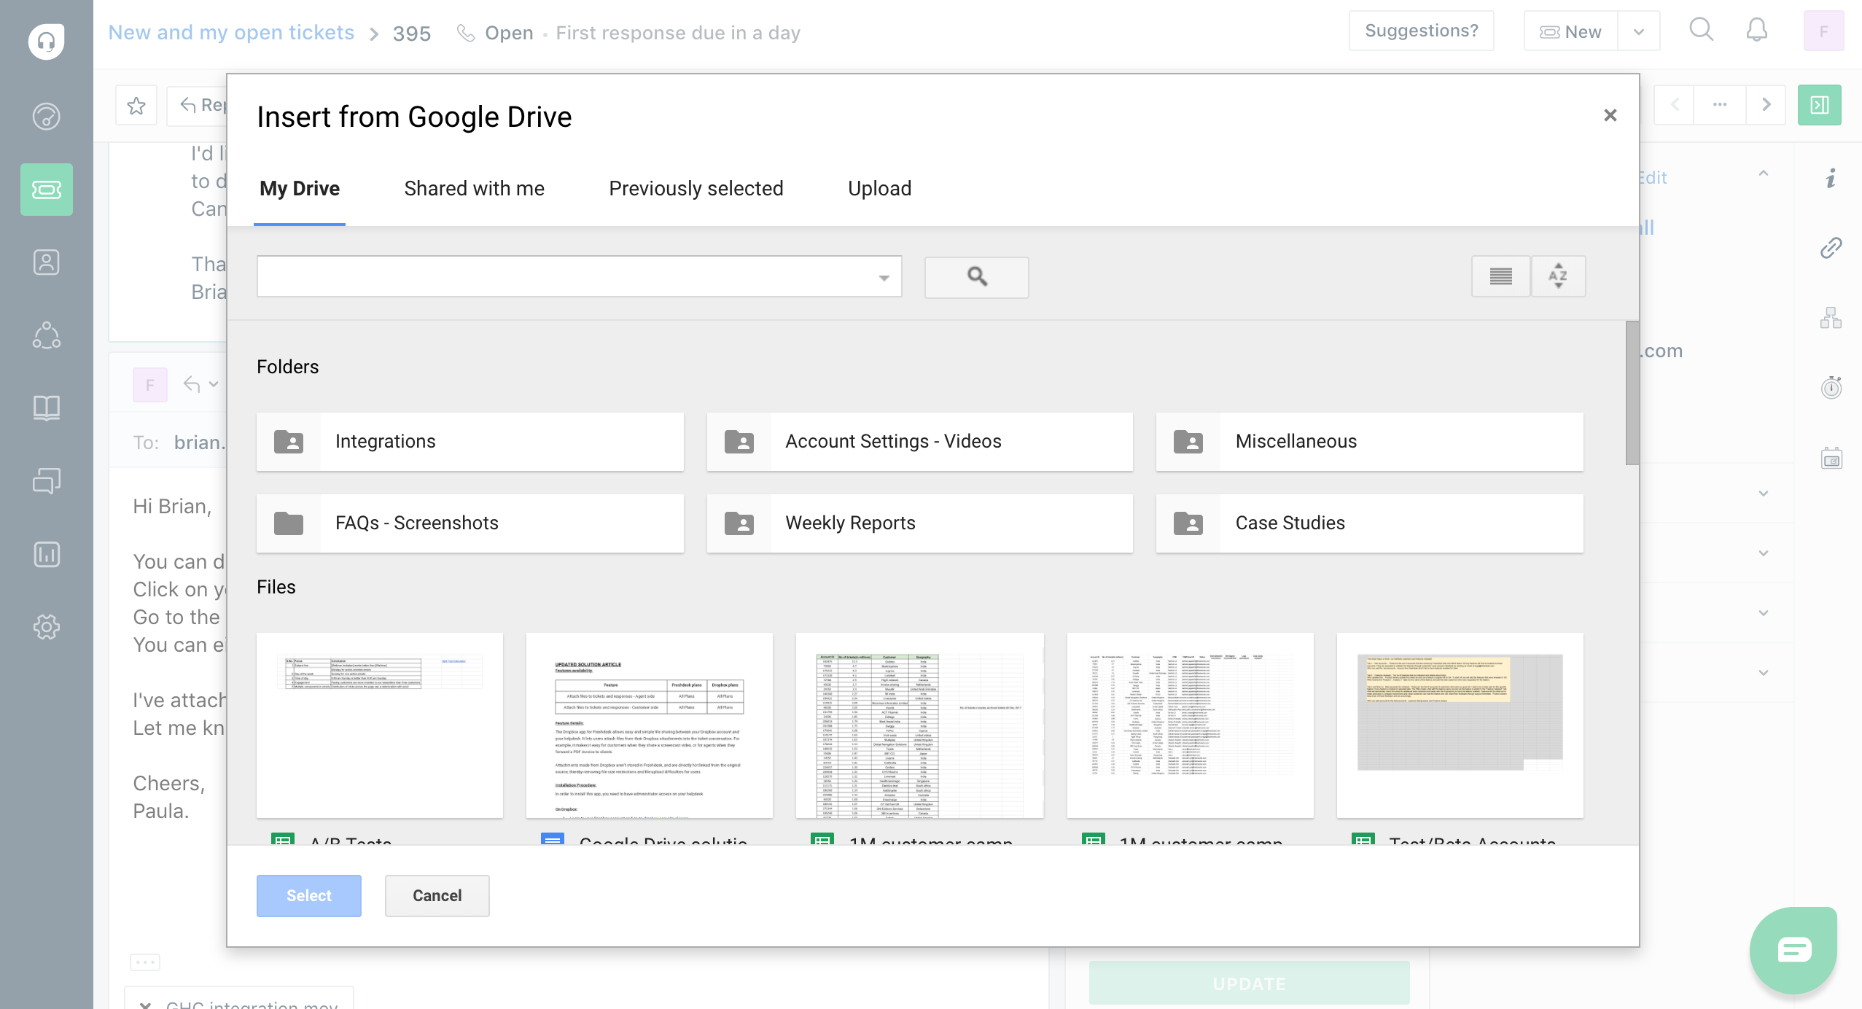Open time logs with the stopwatch icon
Image resolution: width=1862 pixels, height=1009 pixels.
click(x=1831, y=388)
